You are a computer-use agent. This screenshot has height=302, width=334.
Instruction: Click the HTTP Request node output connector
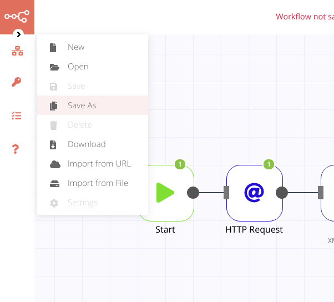282,193
